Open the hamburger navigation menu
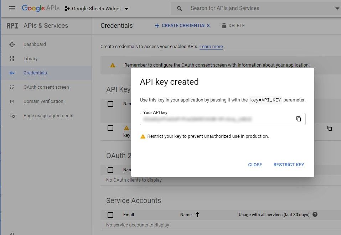The image size is (341, 235). click(12, 8)
